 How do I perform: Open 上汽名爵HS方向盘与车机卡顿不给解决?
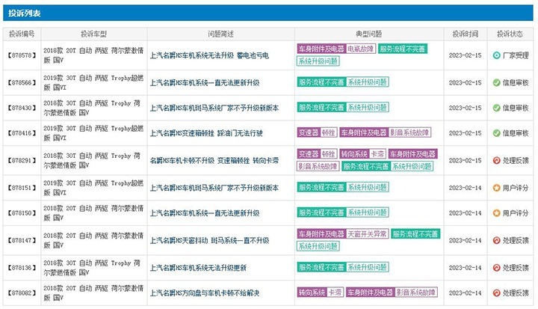coord(205,293)
